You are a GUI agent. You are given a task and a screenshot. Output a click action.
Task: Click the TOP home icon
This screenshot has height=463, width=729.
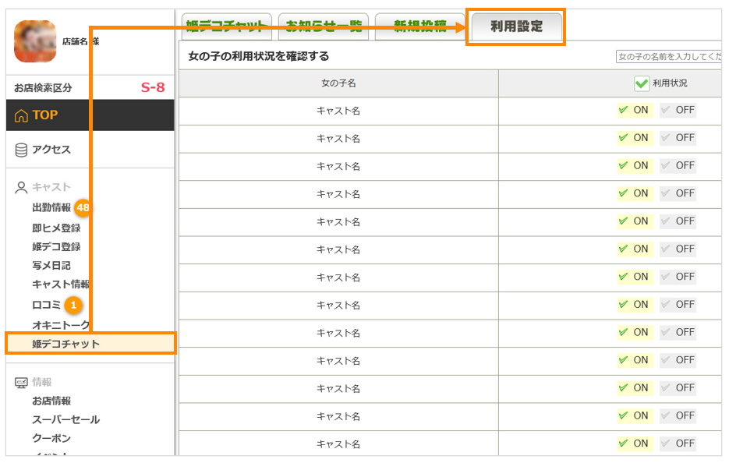21,115
